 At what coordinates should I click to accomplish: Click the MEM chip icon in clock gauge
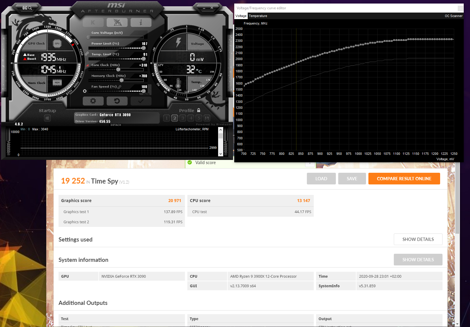[x=57, y=82]
